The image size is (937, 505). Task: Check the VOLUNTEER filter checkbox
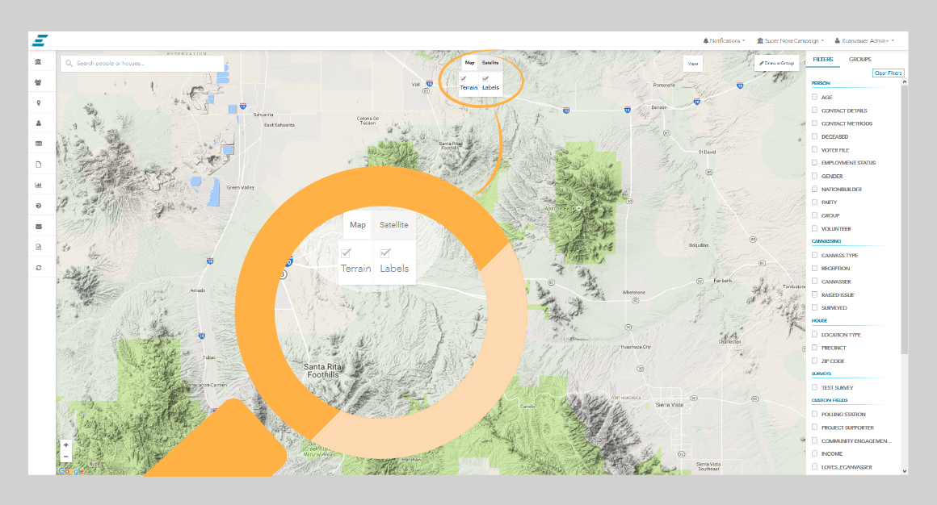[814, 228]
